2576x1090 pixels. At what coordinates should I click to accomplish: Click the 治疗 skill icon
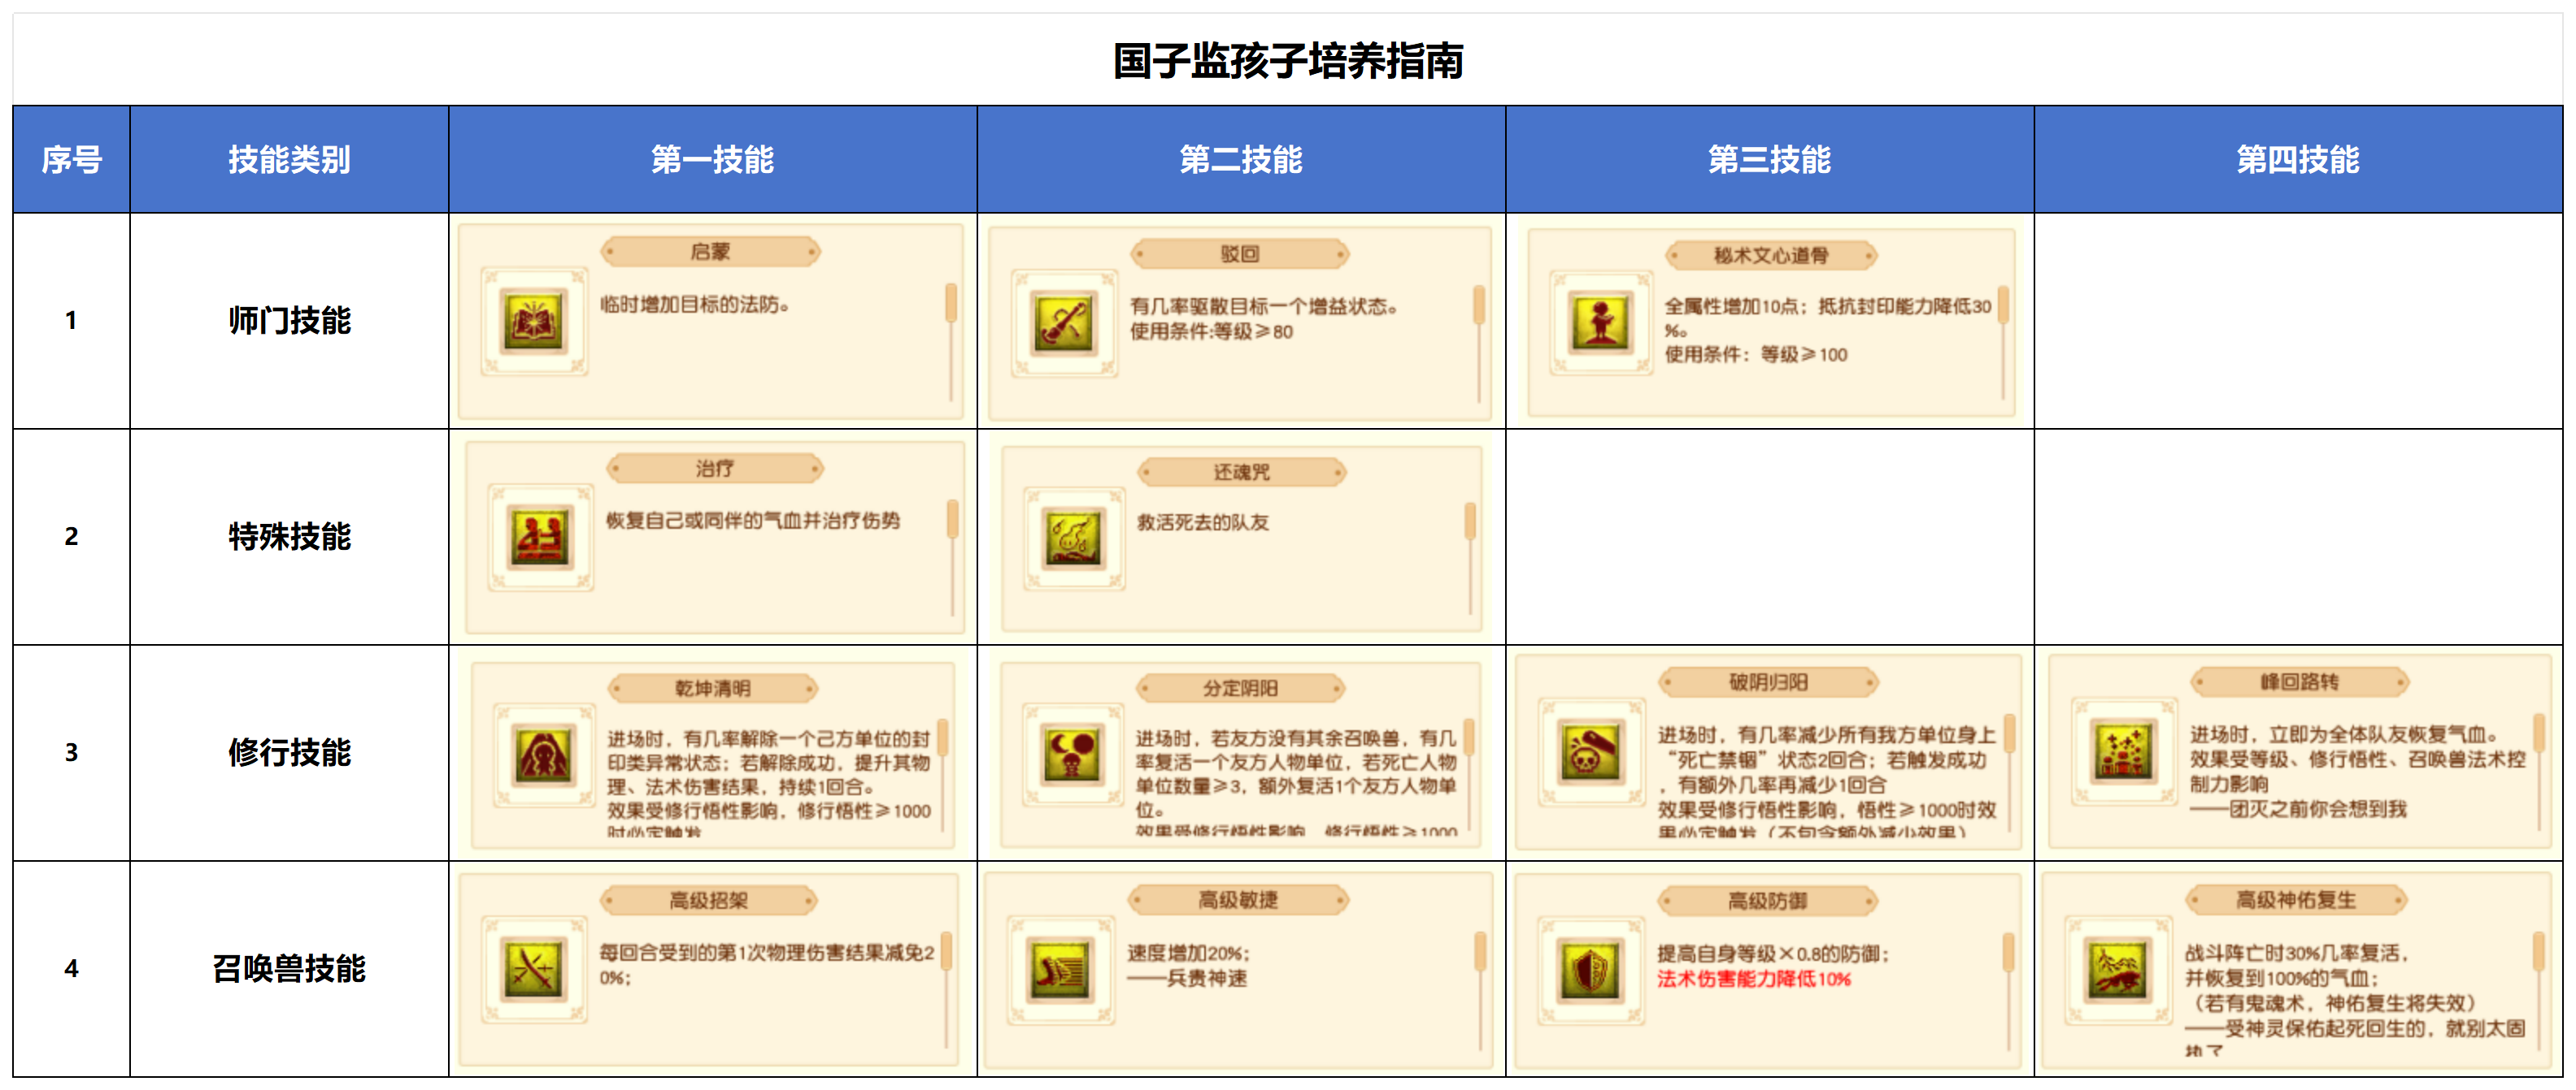[540, 538]
